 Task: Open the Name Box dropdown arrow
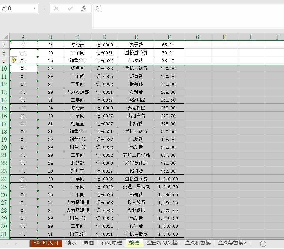pos(35,8)
